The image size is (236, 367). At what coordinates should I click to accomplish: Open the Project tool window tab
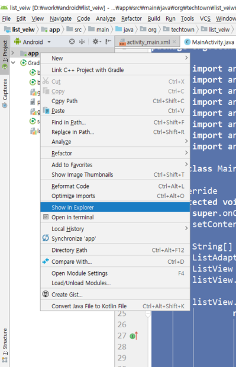tap(5, 55)
